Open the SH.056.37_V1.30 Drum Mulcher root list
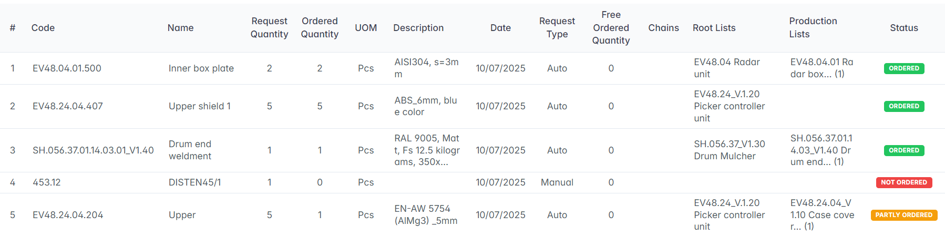945x236 pixels. tap(729, 150)
